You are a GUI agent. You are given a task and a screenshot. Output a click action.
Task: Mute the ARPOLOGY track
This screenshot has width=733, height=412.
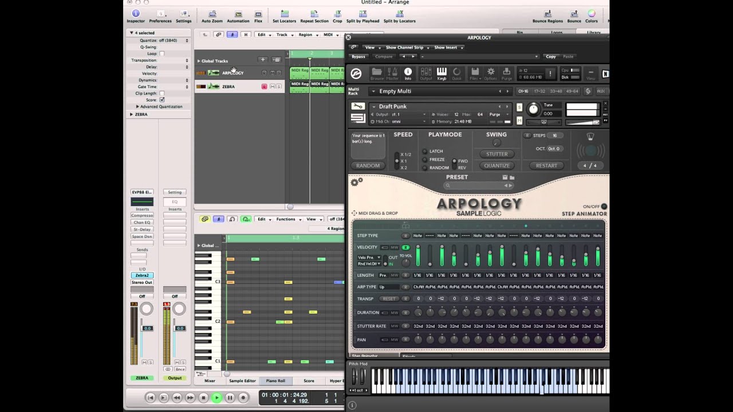click(x=272, y=73)
